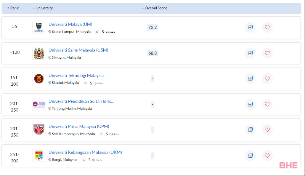Sort by the University column header
The width and height of the screenshot is (305, 176).
pos(43,8)
